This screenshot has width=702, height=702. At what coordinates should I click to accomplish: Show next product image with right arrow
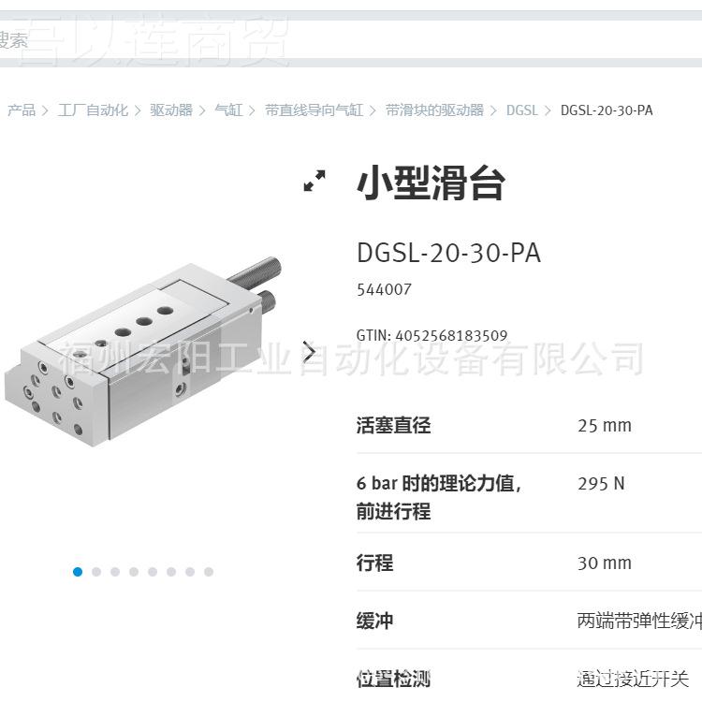tap(309, 352)
